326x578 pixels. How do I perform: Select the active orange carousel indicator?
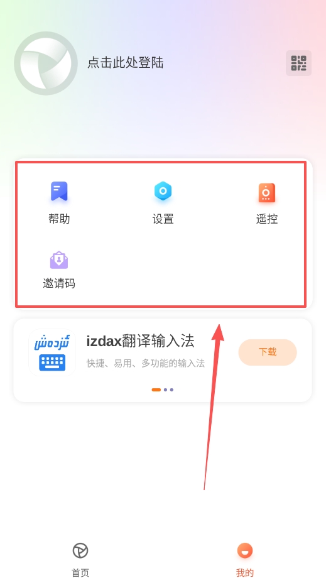tap(156, 390)
